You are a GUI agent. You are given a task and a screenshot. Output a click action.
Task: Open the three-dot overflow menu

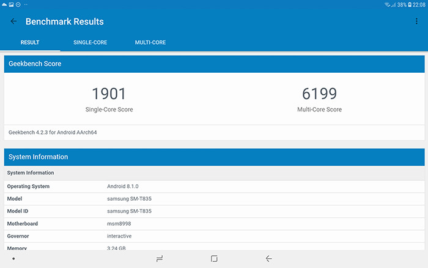(416, 21)
